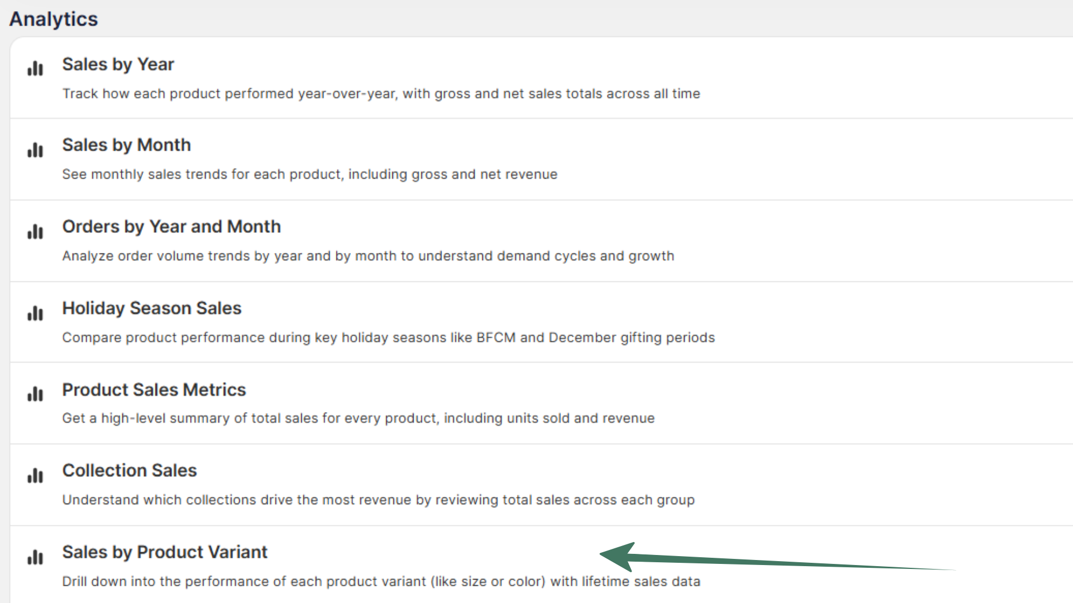Click the Sales by Product Variant chart icon
The width and height of the screenshot is (1073, 603).
(x=35, y=557)
